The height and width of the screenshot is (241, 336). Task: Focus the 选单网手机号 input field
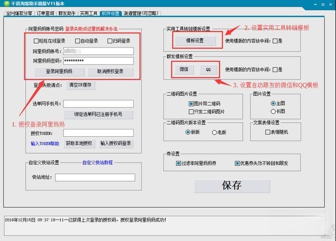97,104
